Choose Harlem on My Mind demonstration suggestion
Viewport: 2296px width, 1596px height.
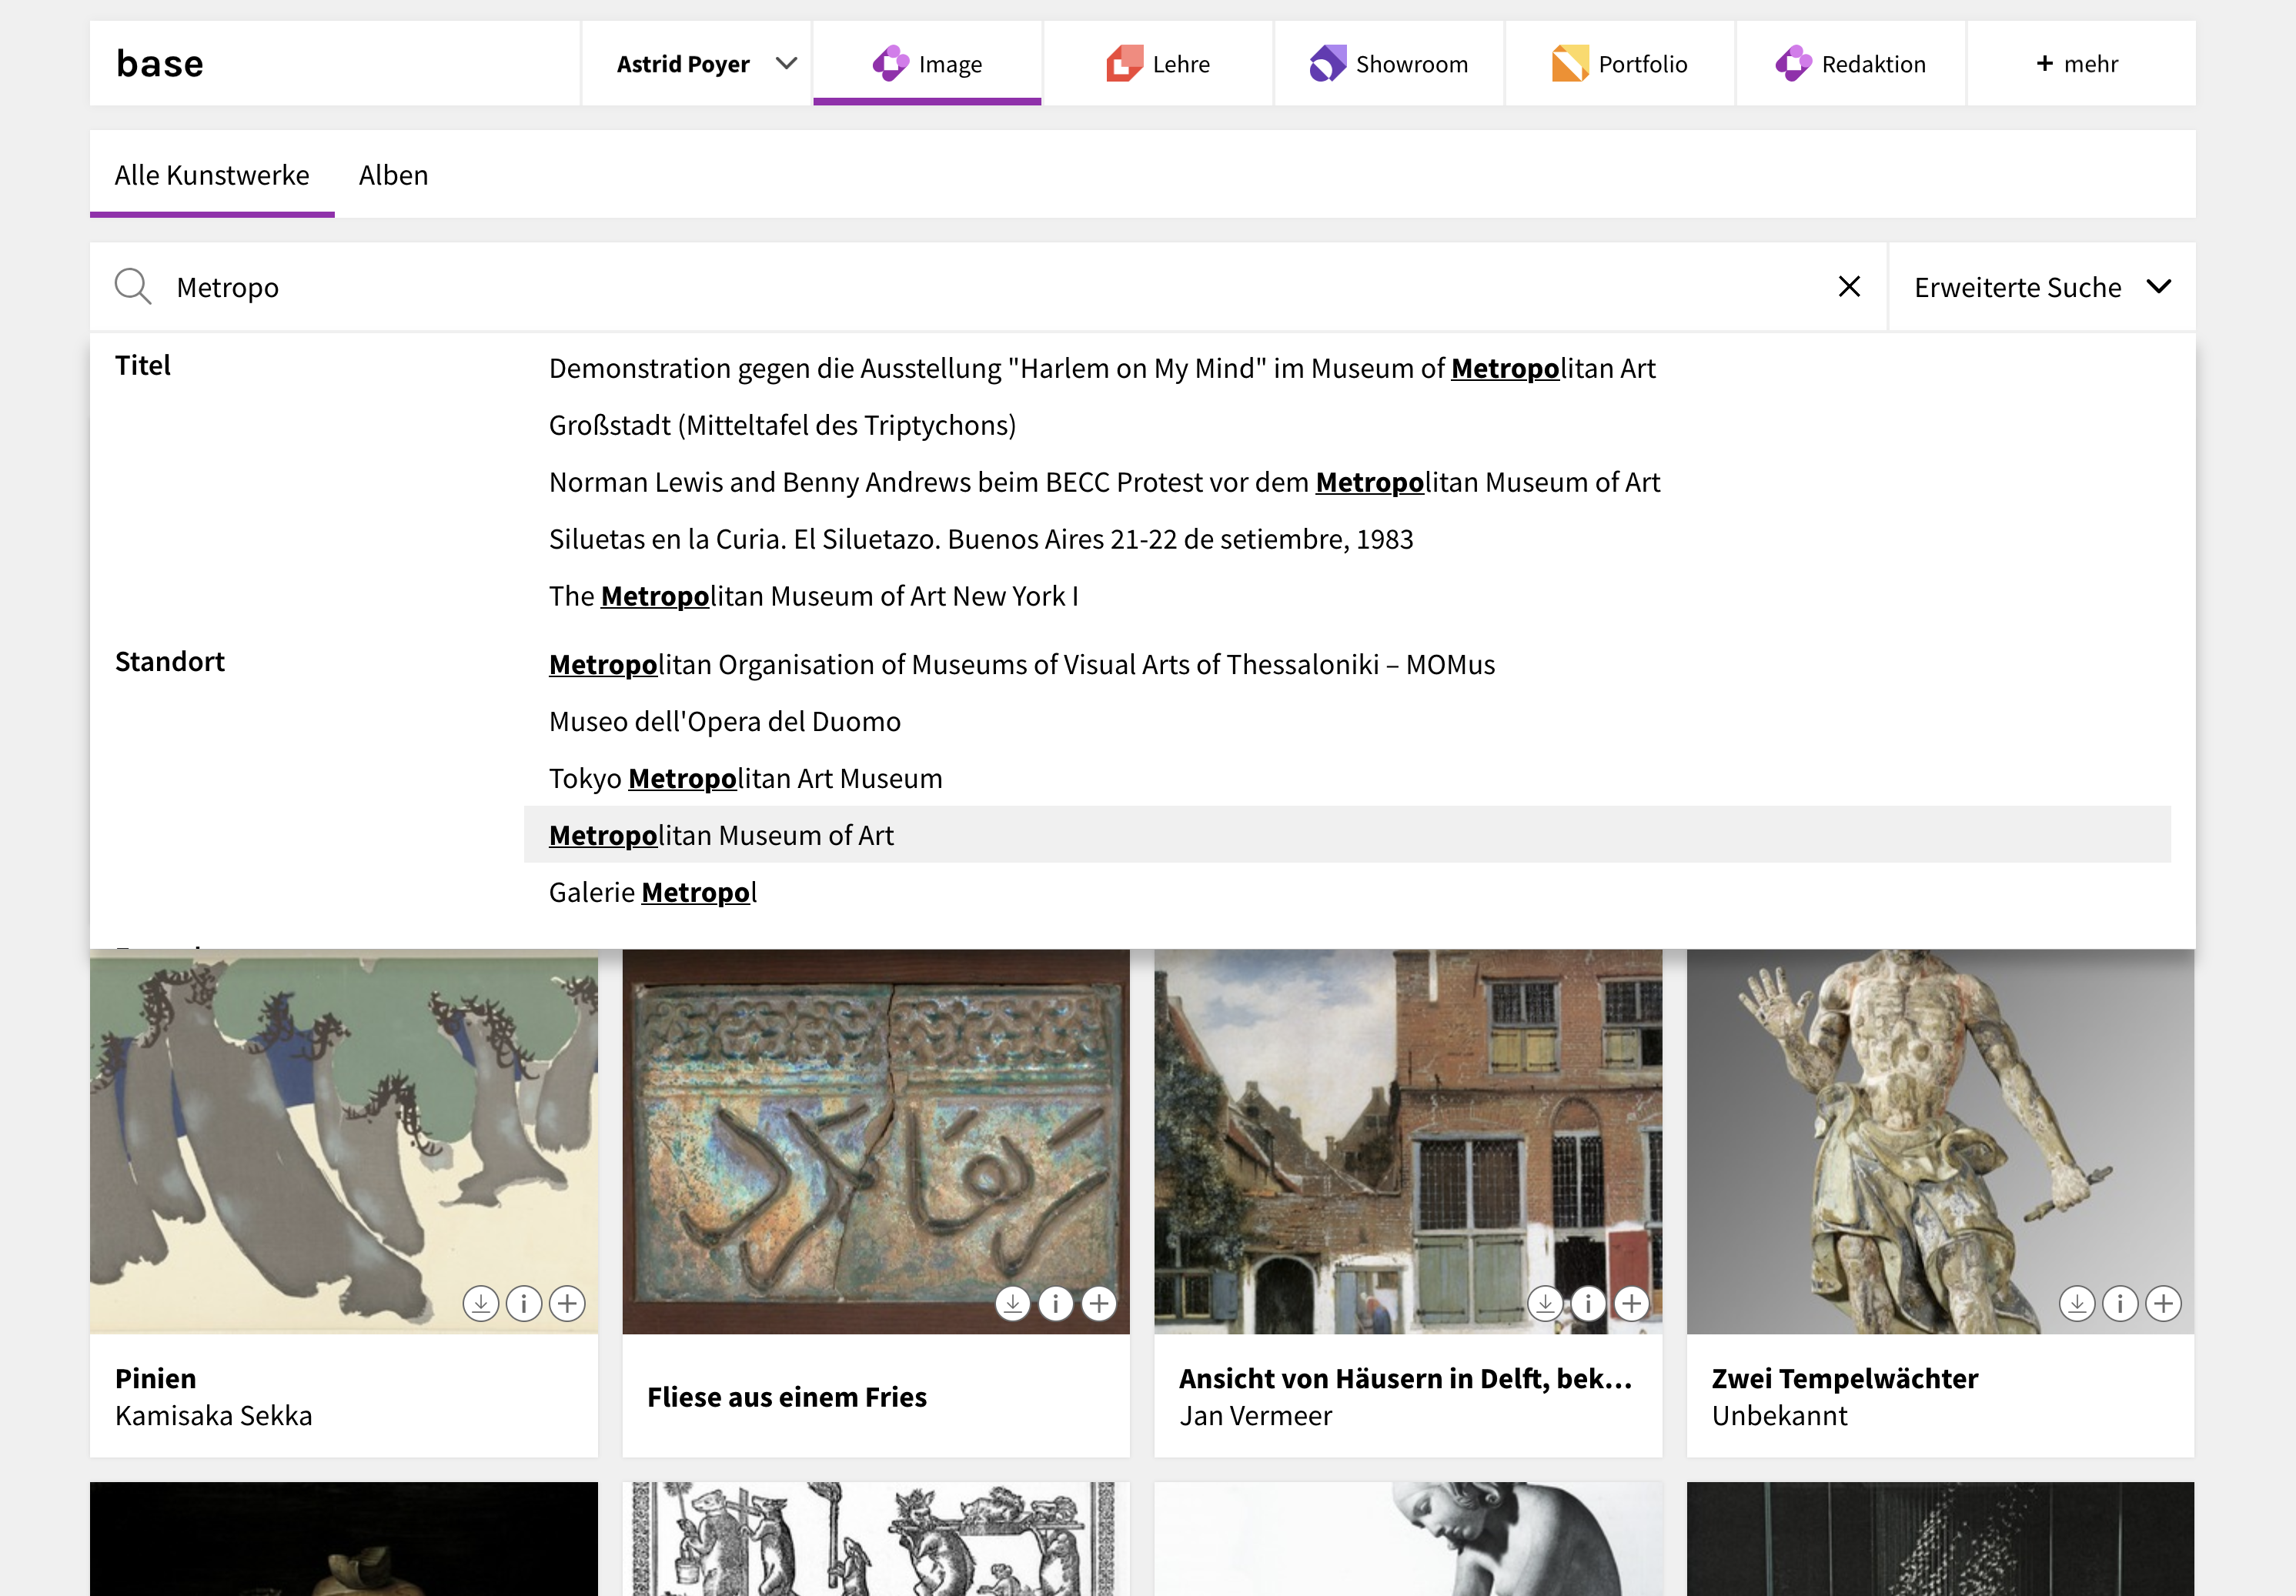click(1347, 368)
